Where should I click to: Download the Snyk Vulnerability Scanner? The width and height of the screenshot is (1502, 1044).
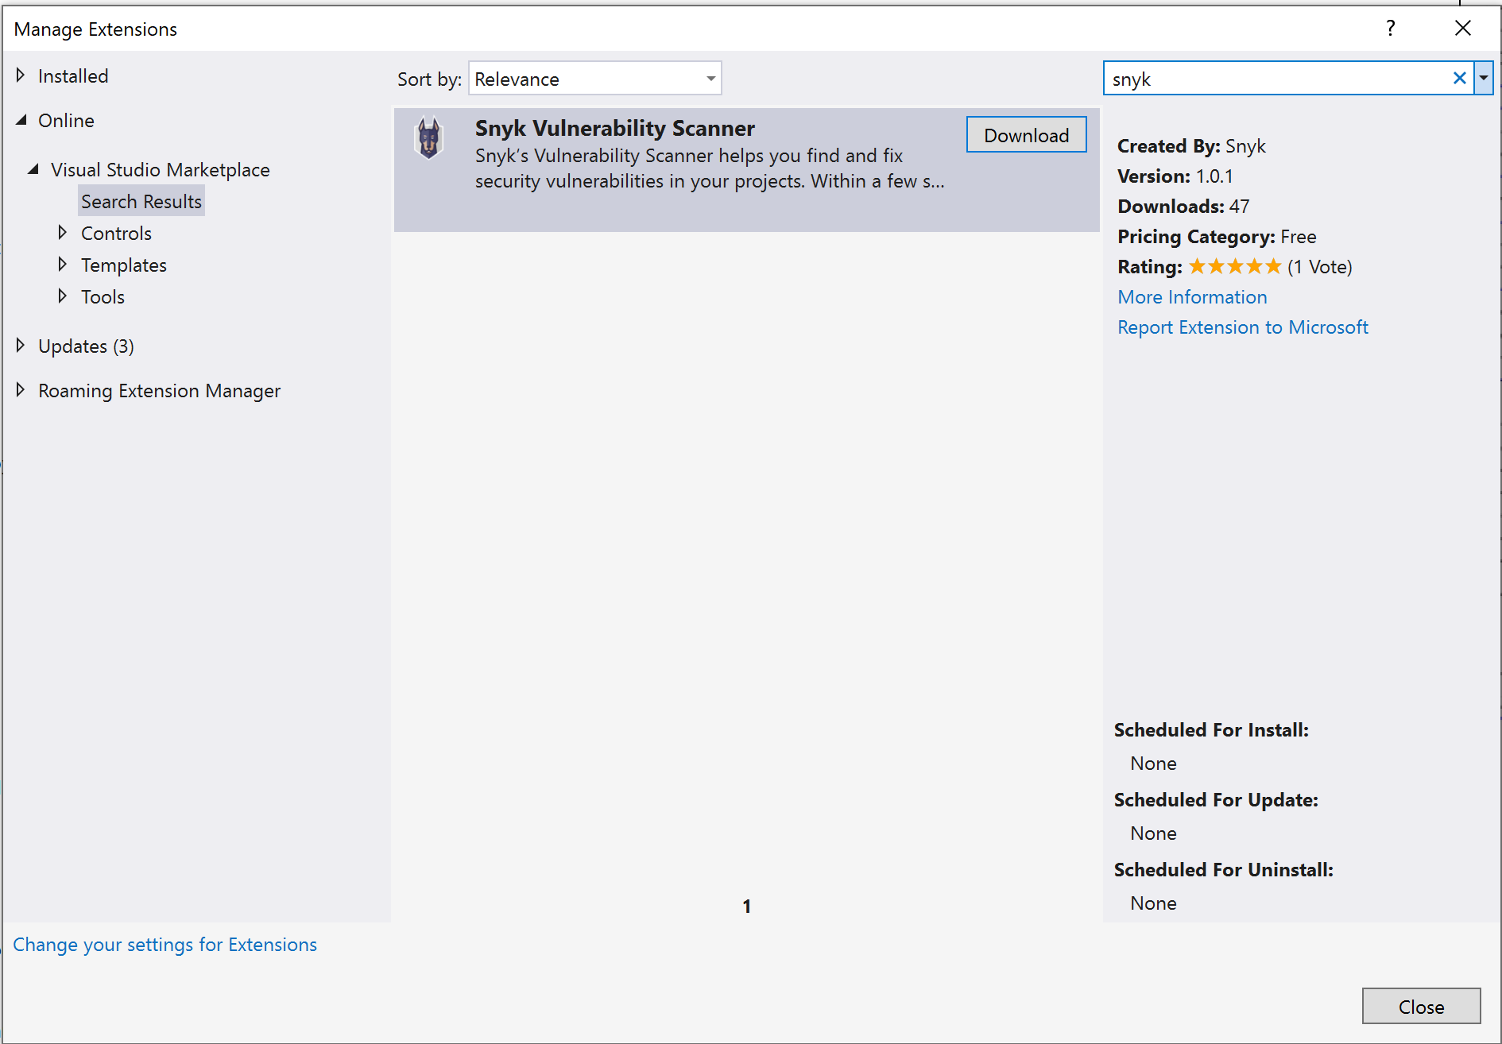pyautogui.click(x=1026, y=135)
